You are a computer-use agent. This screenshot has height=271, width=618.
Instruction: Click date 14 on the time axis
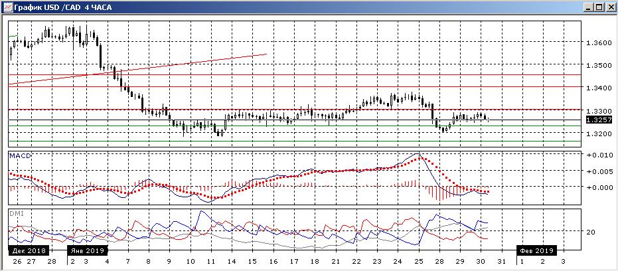[x=231, y=261]
